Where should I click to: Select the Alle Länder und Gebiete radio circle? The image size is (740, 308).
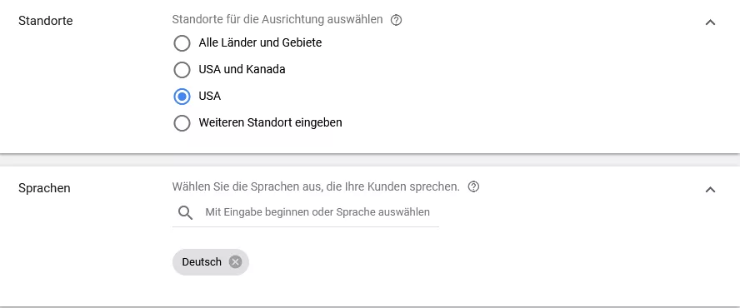(x=182, y=43)
